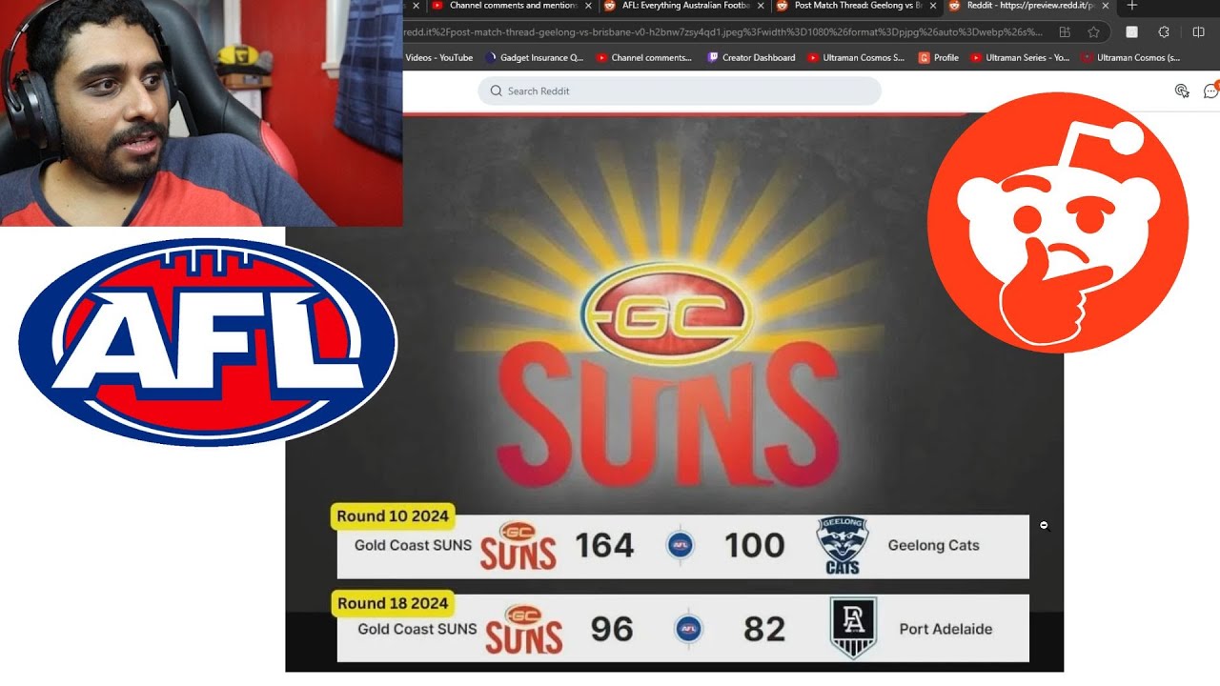The image size is (1220, 686).
Task: Click AFL ball icon between 164 and 100
Action: (680, 545)
